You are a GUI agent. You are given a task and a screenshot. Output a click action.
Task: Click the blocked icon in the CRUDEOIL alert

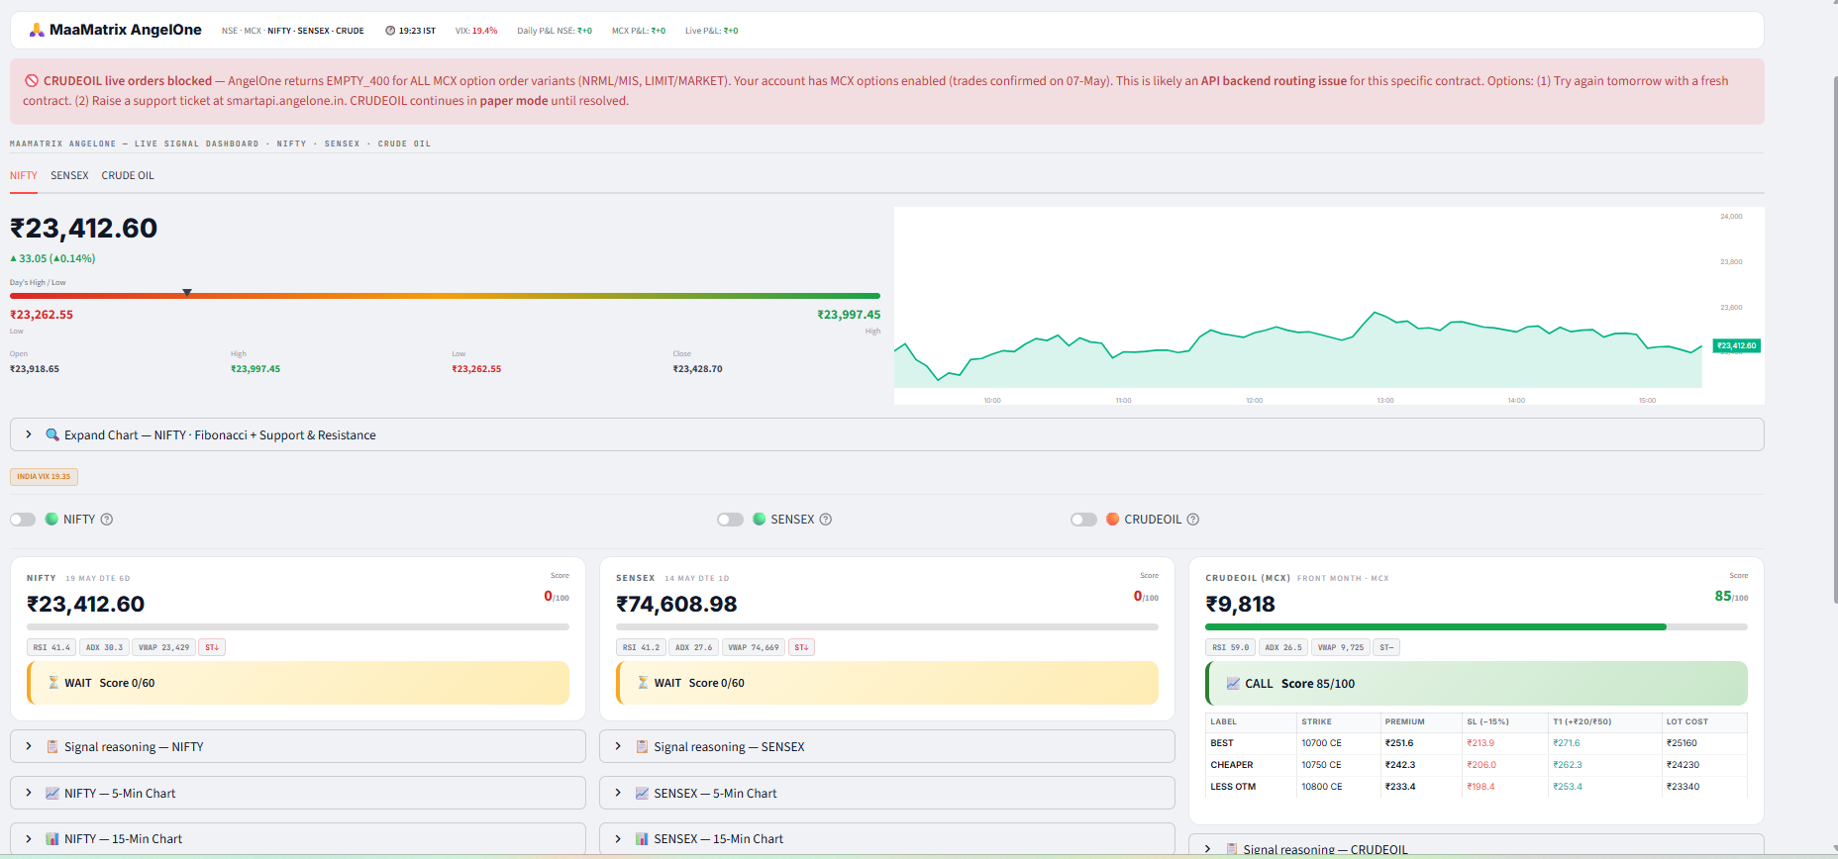click(x=32, y=81)
